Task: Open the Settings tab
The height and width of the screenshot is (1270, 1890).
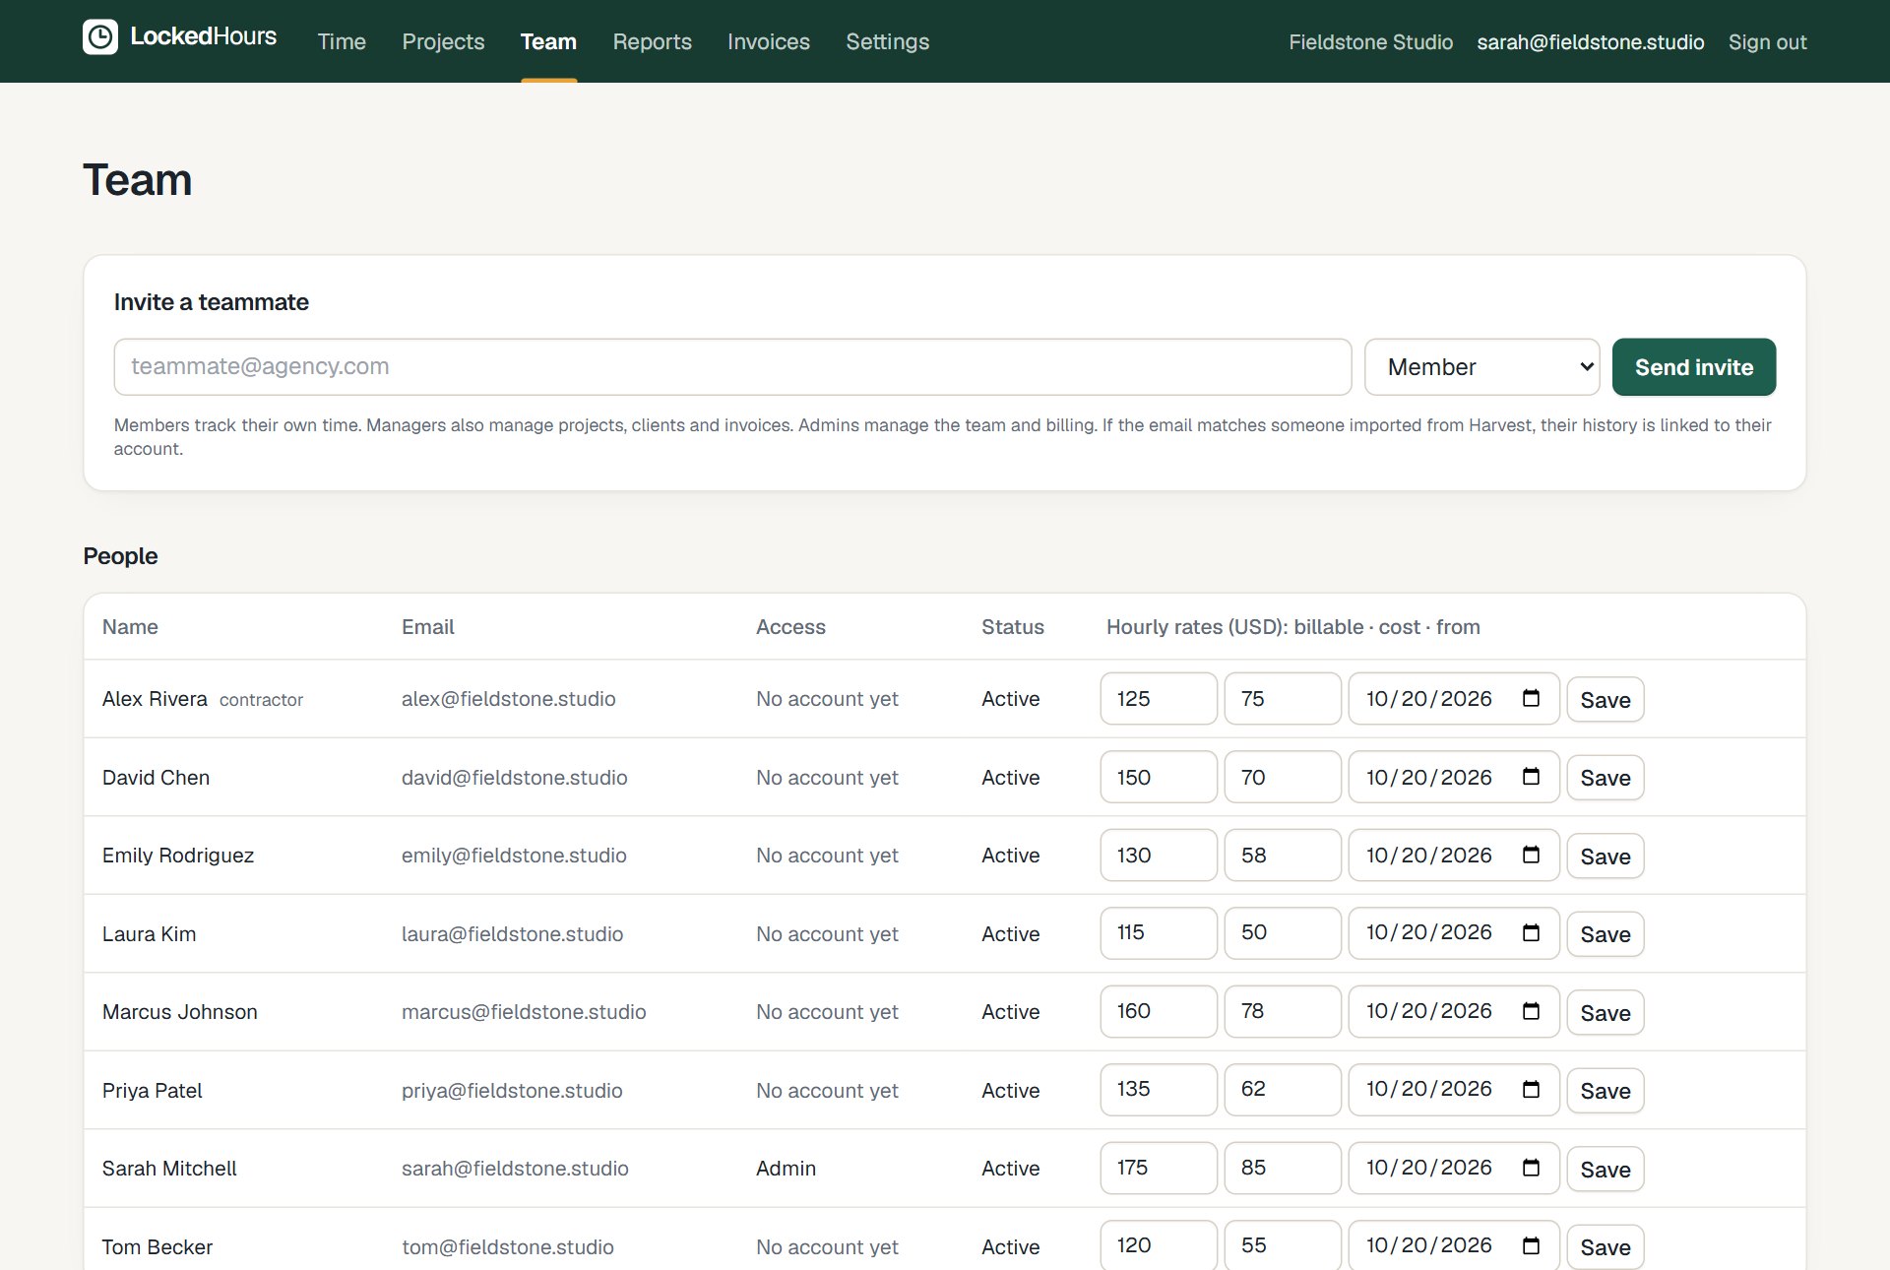Action: (887, 41)
